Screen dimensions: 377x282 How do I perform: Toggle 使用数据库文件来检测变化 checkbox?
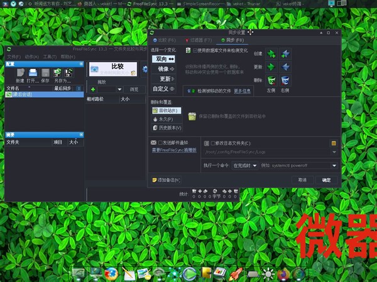point(195,51)
